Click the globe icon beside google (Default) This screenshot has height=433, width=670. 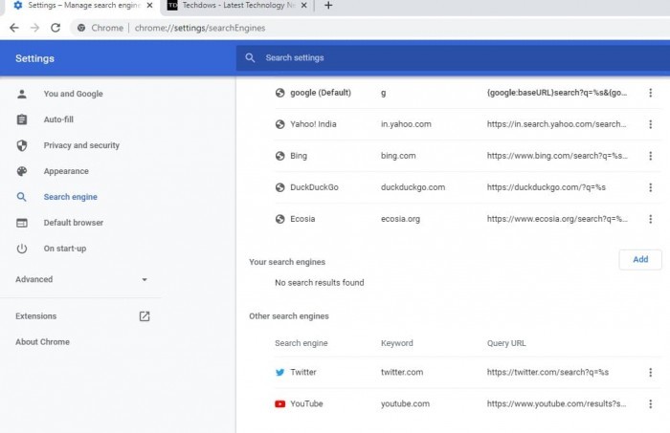tap(279, 93)
